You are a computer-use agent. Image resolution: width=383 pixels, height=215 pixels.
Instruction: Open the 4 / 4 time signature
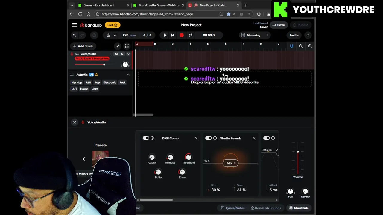click(147, 35)
